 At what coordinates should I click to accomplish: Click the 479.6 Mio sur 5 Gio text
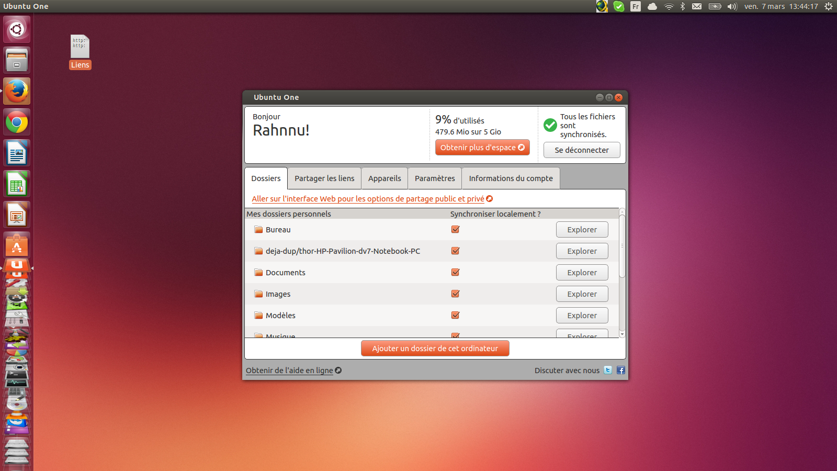coord(468,132)
